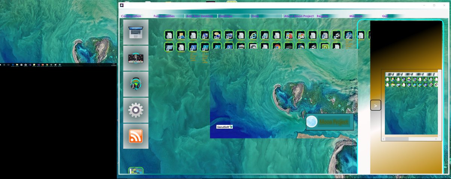Open the partial green icon below sidebar
451x179 pixels.
[136, 171]
